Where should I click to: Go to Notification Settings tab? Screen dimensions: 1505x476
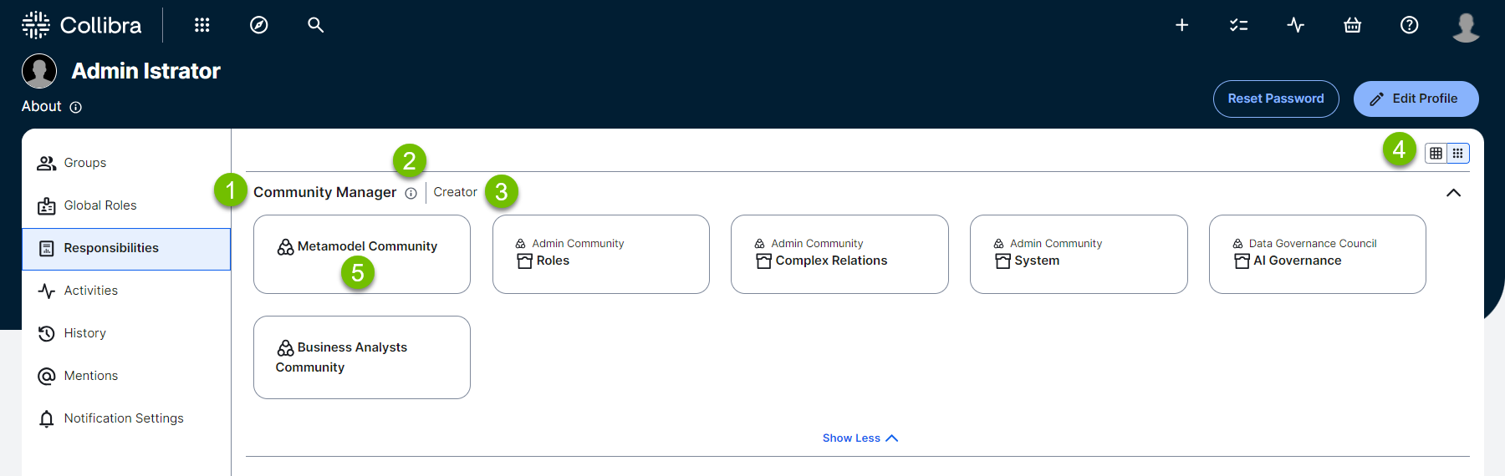(123, 418)
